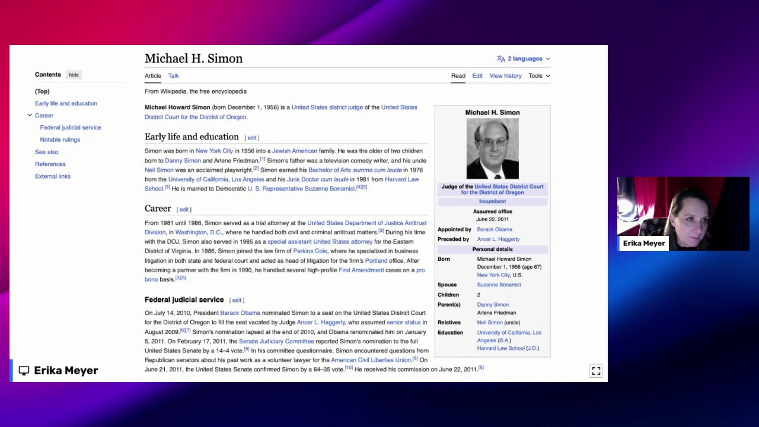Click the 'Personal details' infobox header
The image size is (759, 427).
[492, 249]
